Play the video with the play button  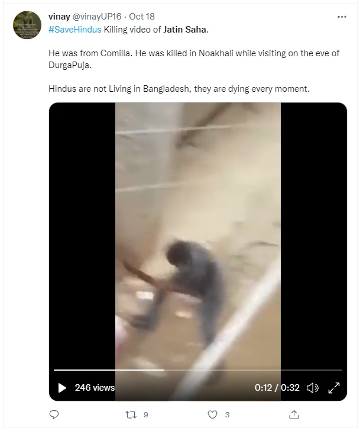62,388
